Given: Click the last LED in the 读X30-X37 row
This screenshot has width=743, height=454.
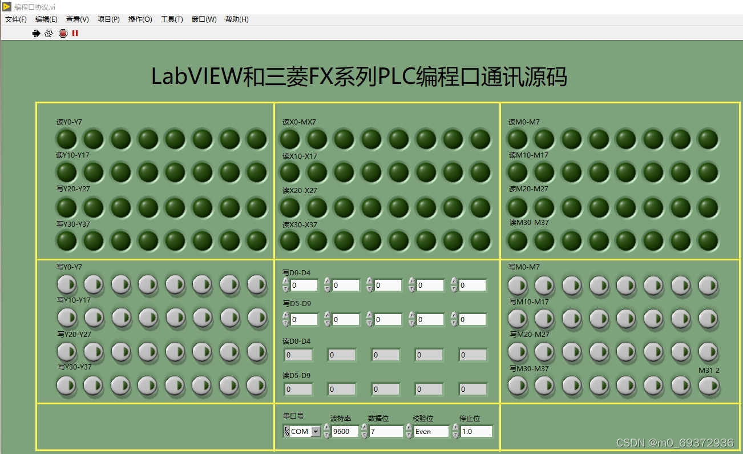Looking at the screenshot, I should pos(480,240).
